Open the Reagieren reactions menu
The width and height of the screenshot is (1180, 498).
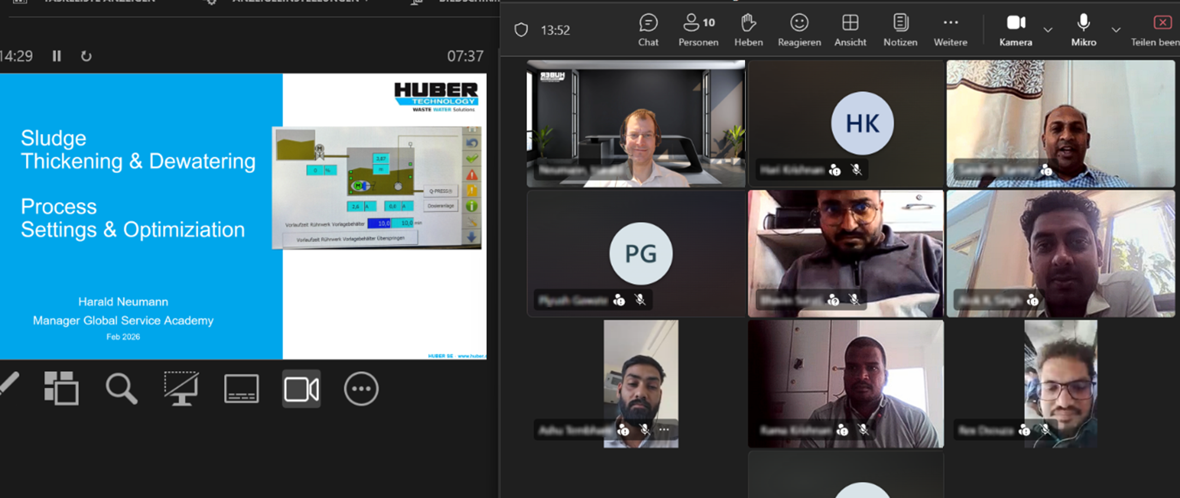coord(799,30)
